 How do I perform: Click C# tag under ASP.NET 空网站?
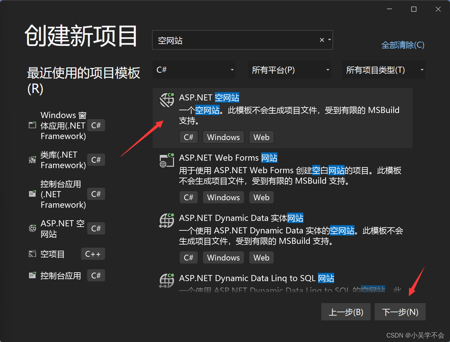[x=189, y=137]
